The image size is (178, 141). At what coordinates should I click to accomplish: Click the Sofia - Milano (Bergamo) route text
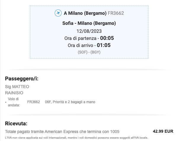tap(89, 23)
